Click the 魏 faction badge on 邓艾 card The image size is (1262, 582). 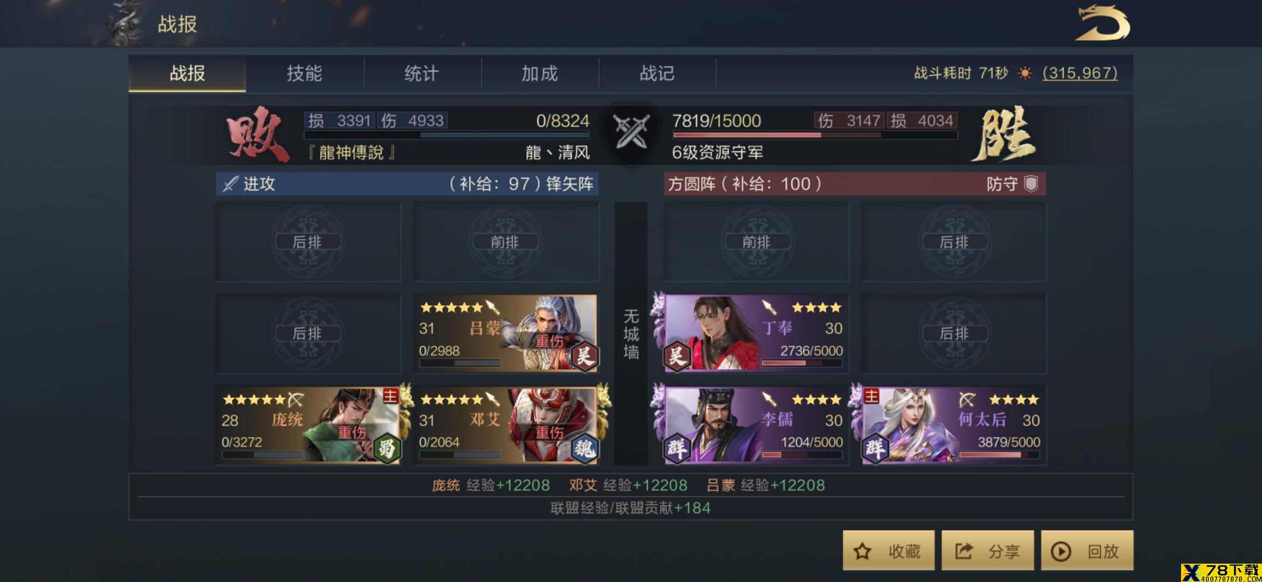coord(585,448)
